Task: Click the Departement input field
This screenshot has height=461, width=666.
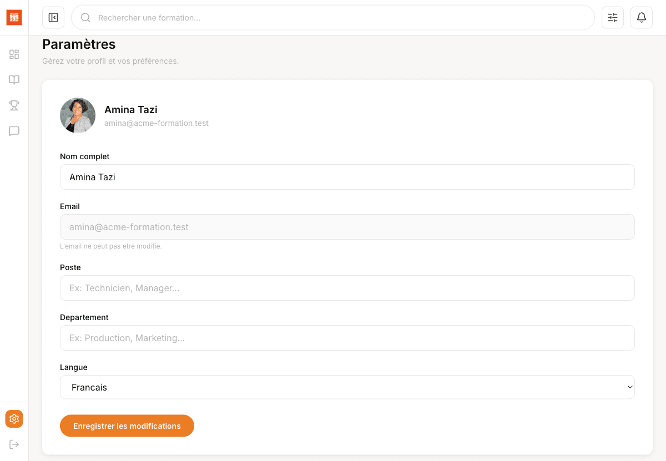Action: pyautogui.click(x=347, y=338)
